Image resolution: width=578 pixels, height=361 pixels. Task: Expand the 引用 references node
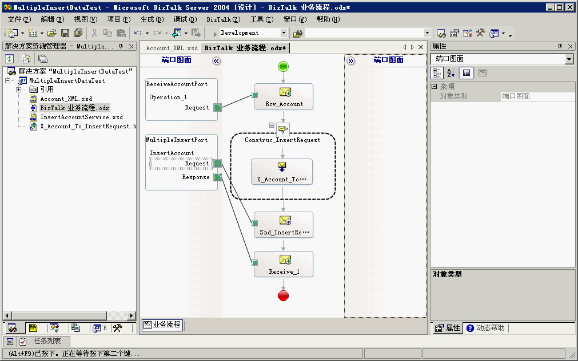18,90
